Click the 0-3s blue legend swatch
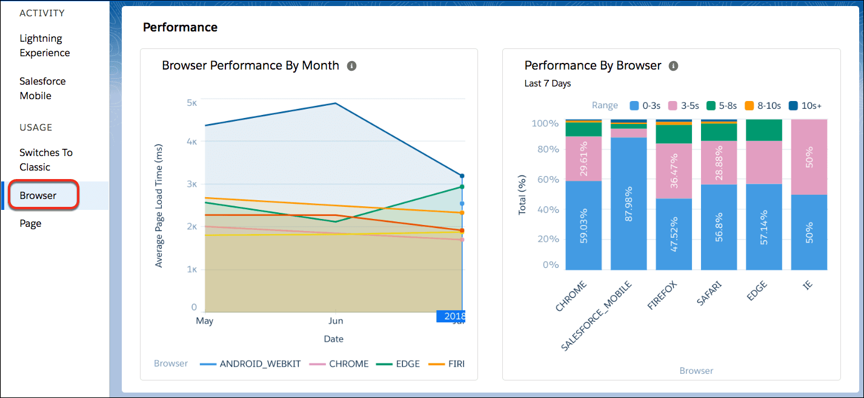 click(x=634, y=106)
